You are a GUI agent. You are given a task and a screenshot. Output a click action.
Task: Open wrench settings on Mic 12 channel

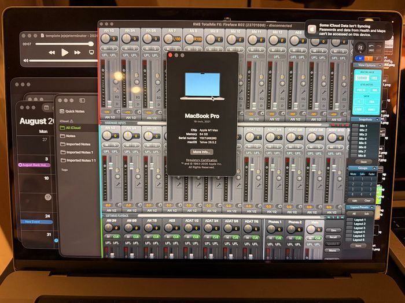282,91
